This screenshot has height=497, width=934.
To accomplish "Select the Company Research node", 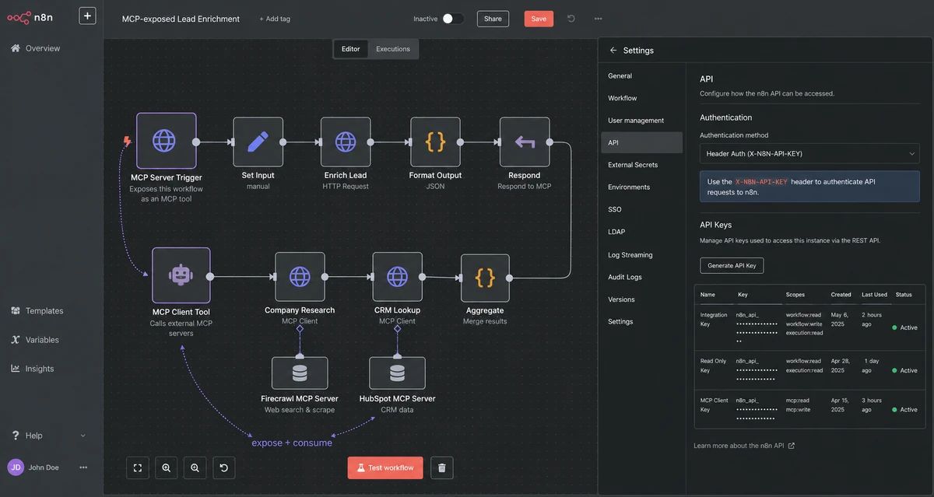I will [300, 276].
